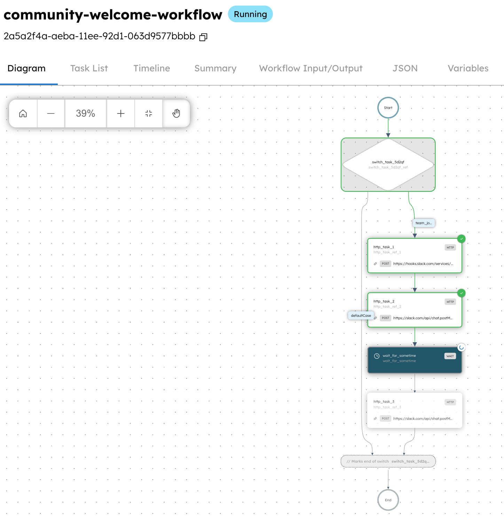Click the clock icon inside wait_for_sometime node
504x518 pixels.
[x=376, y=356]
